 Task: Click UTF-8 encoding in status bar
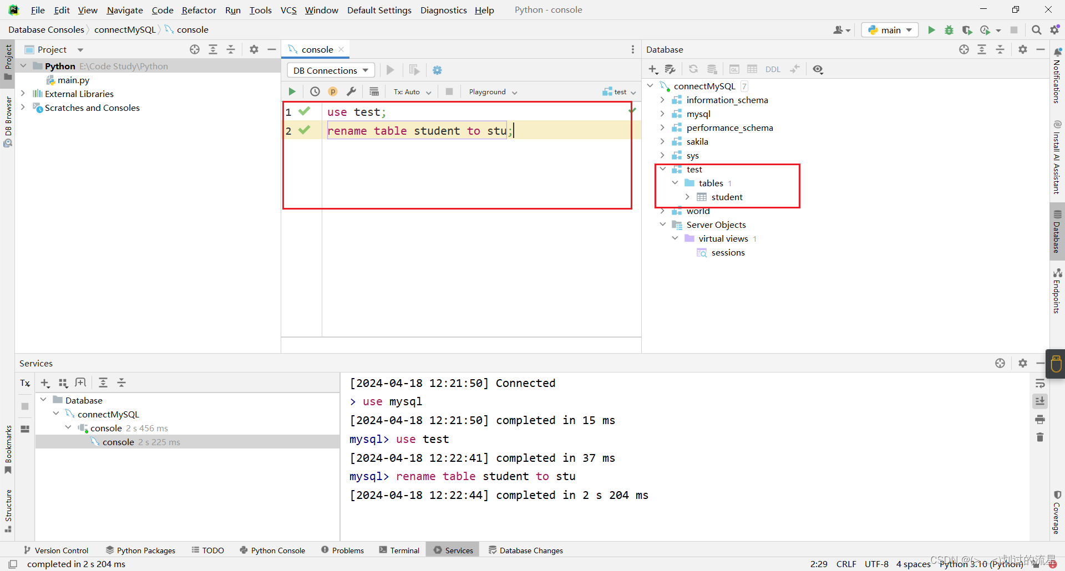point(876,564)
